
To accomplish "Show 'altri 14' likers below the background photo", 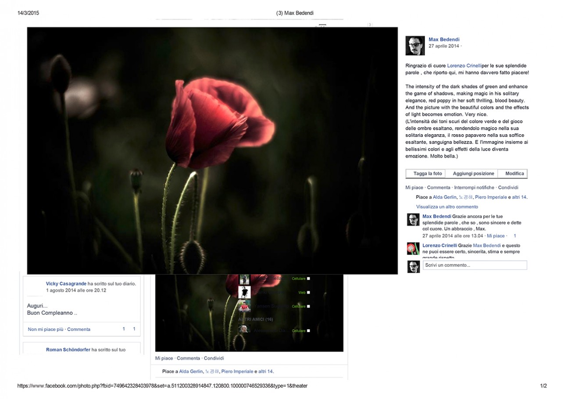I will pyautogui.click(x=265, y=371).
